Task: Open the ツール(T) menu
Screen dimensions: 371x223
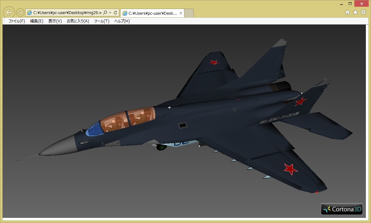Action: tap(102, 21)
